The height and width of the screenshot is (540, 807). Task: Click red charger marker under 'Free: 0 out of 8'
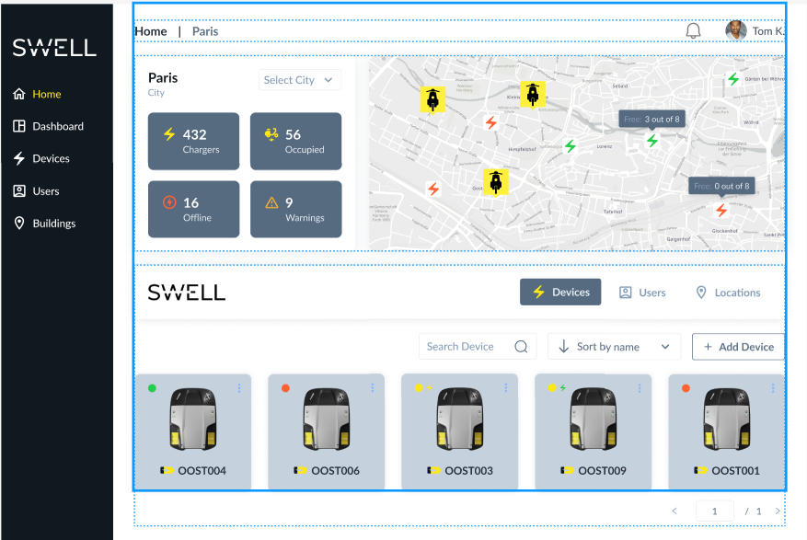pyautogui.click(x=721, y=210)
